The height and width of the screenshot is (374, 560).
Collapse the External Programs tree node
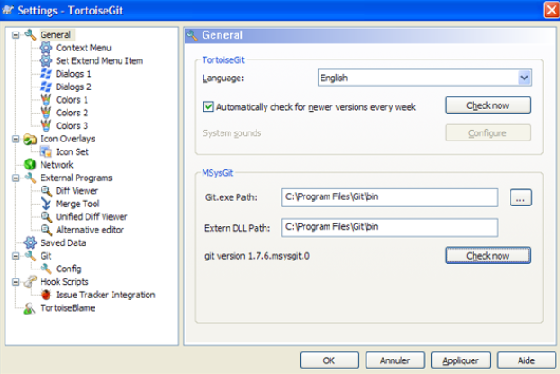coord(15,178)
